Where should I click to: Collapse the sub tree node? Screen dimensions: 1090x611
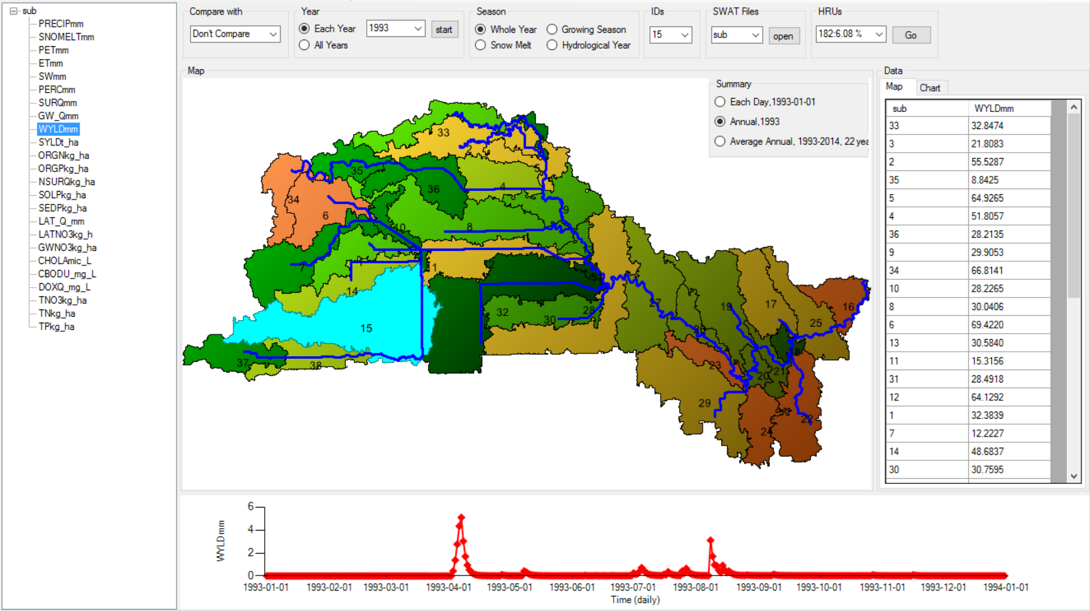(13, 11)
